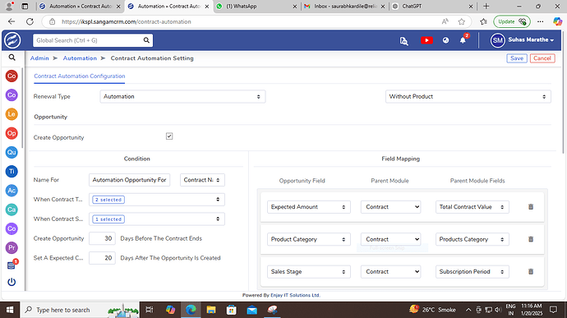Delete the Sales Stage mapping row
The width and height of the screenshot is (567, 318).
coord(531,271)
